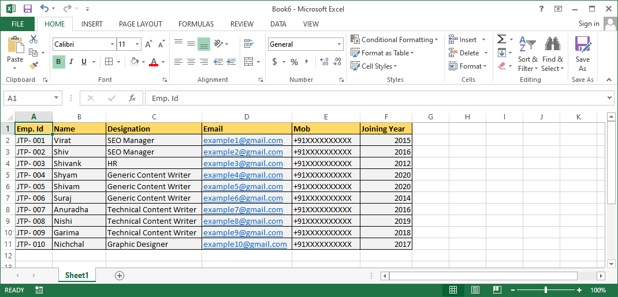Viewport: 618px width, 297px height.
Task: Add a new sheet with plus button
Action: coord(120,275)
